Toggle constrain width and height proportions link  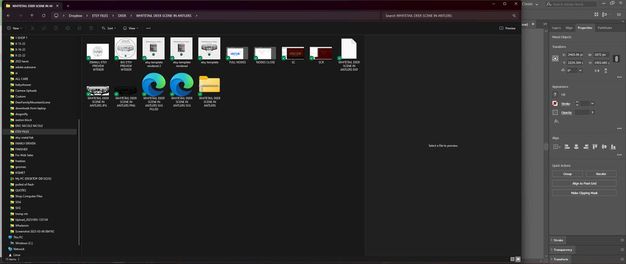point(616,59)
